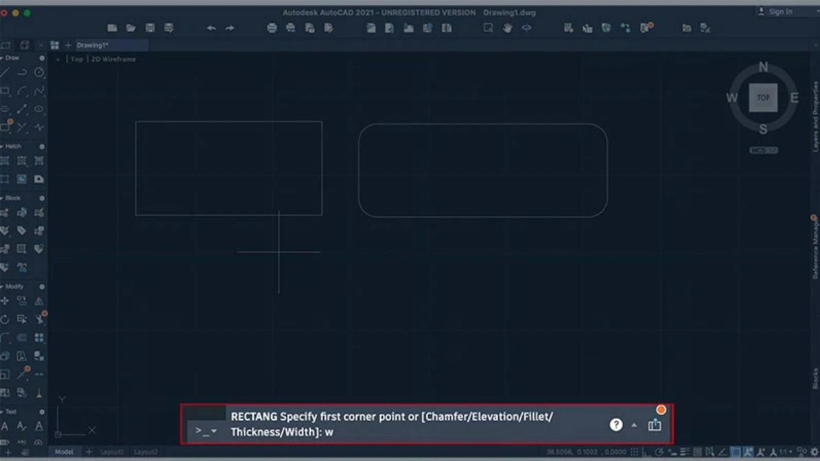Click the share icon in command line

tap(655, 425)
